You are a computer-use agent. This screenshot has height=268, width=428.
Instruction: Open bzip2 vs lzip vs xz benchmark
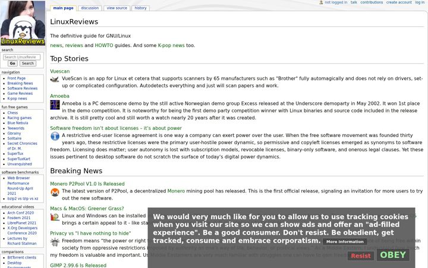(23, 198)
